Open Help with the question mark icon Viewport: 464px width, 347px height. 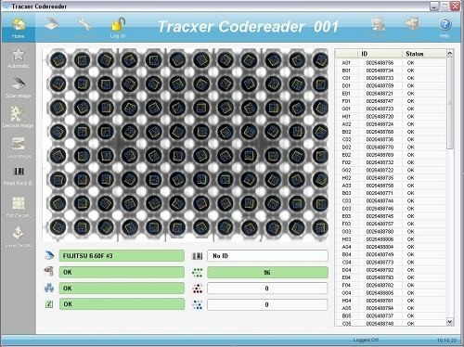445,24
